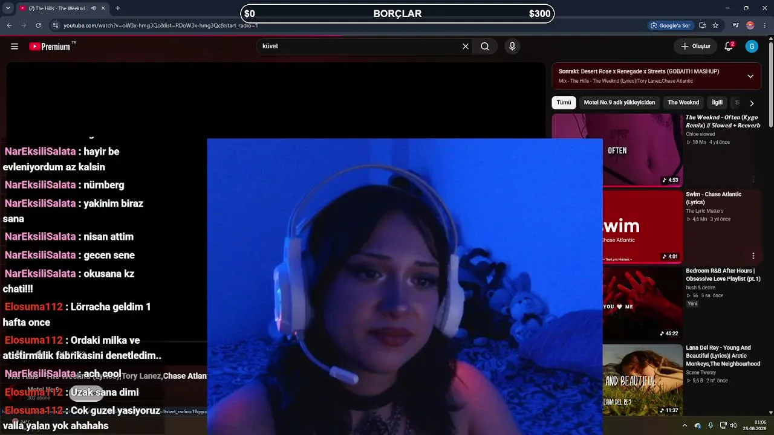Open Bedroom R&B After Hours thumbnail
The width and height of the screenshot is (774, 435).
point(642,303)
